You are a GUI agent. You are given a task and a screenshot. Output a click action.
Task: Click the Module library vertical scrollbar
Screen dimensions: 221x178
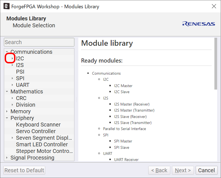click(215, 63)
